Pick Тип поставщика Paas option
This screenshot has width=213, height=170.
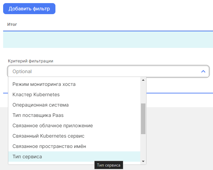[74, 115]
